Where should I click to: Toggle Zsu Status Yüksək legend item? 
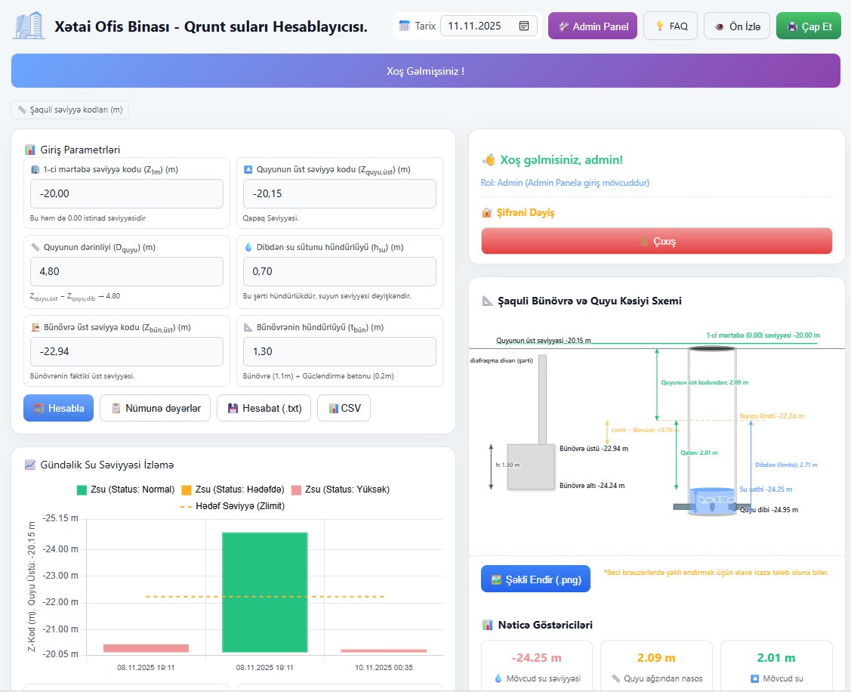click(x=340, y=490)
